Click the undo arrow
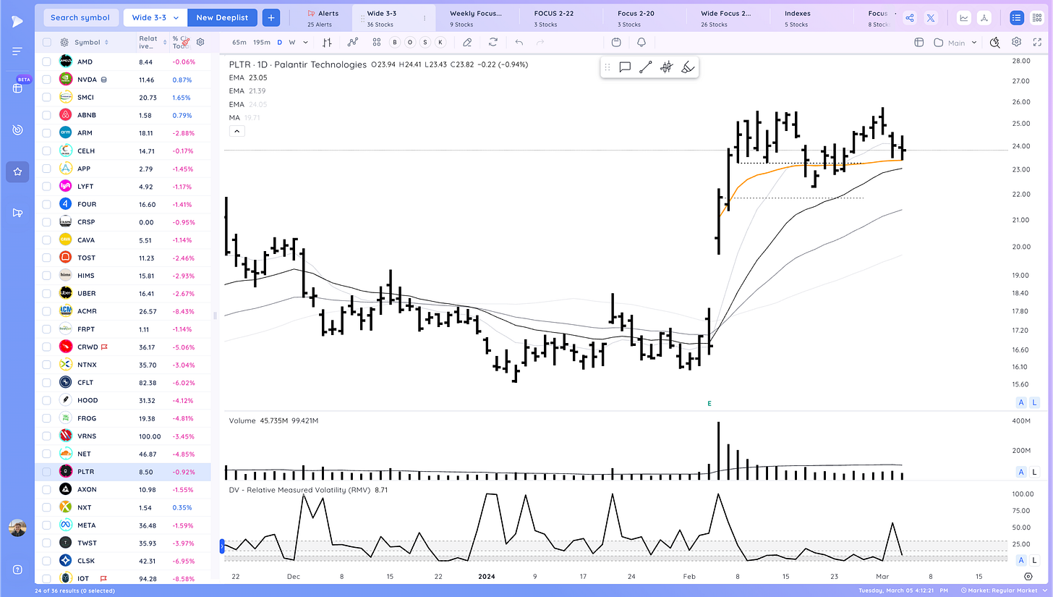 point(519,43)
